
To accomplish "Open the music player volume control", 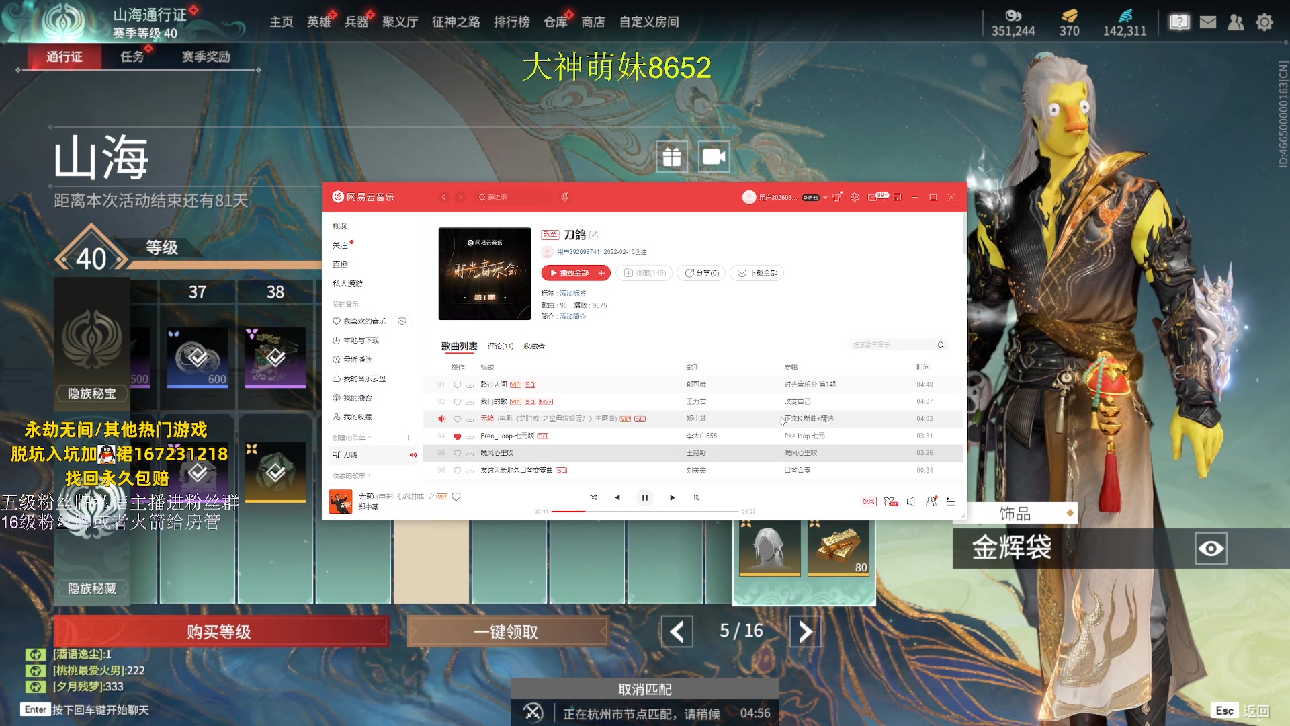I will click(910, 501).
